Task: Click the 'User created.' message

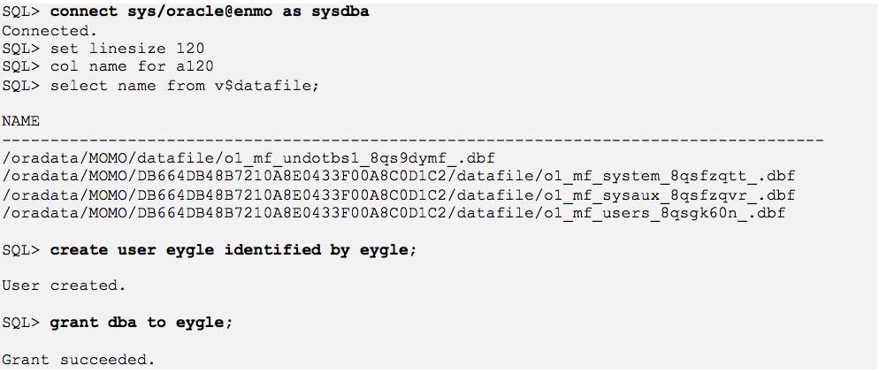Action: (64, 285)
